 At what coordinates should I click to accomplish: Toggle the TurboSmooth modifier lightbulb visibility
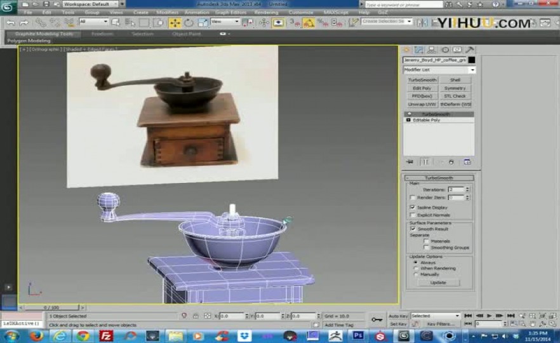pos(410,114)
